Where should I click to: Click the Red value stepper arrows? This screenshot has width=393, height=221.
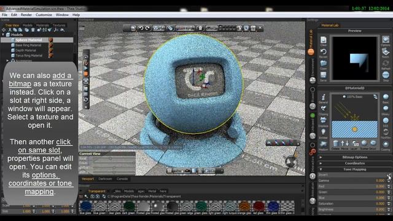pos(389,186)
